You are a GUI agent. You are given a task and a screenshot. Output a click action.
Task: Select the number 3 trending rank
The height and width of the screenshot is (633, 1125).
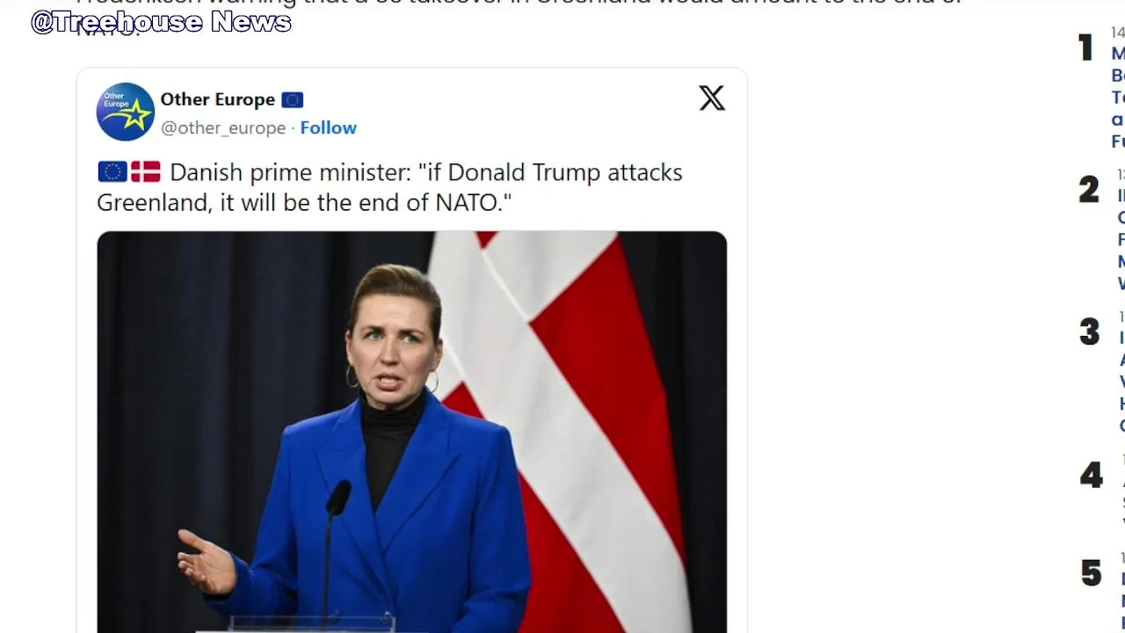tap(1090, 332)
